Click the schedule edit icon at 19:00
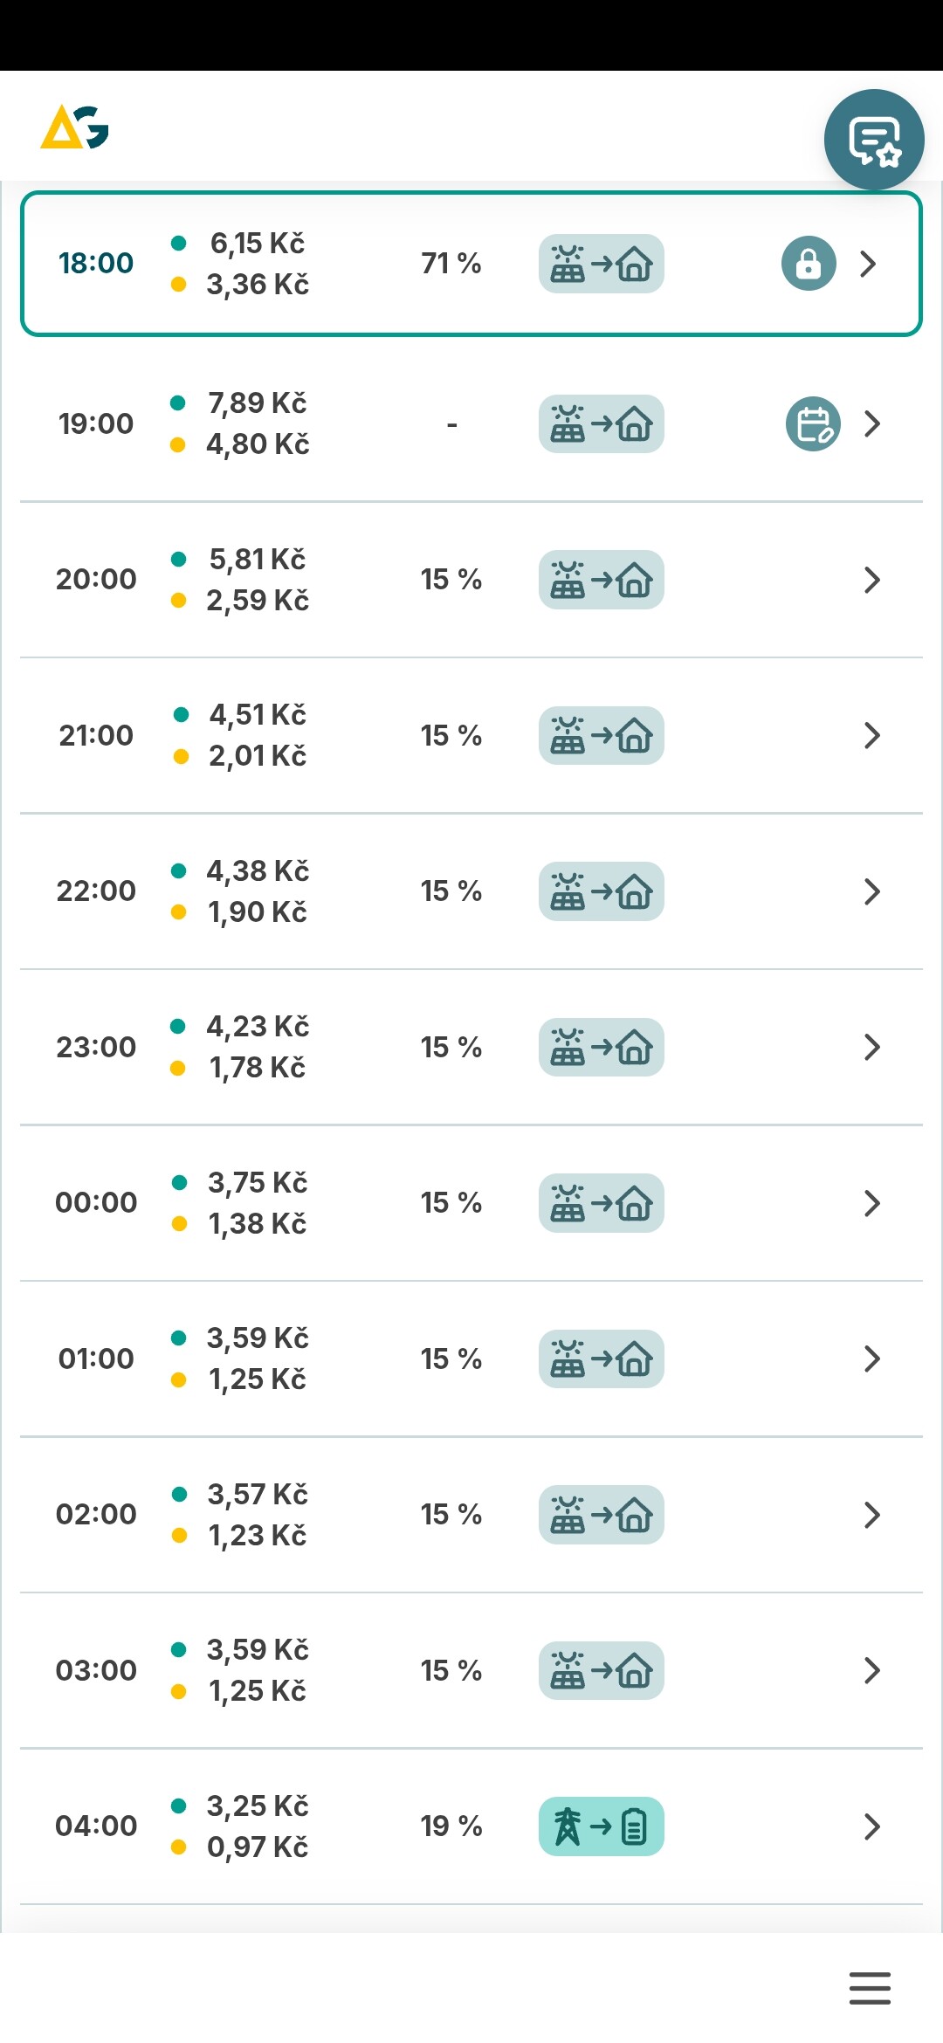Image resolution: width=943 pixels, height=2043 pixels. 813,424
